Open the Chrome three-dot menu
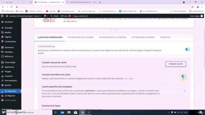This screenshot has height=115, width=205. (202, 7)
